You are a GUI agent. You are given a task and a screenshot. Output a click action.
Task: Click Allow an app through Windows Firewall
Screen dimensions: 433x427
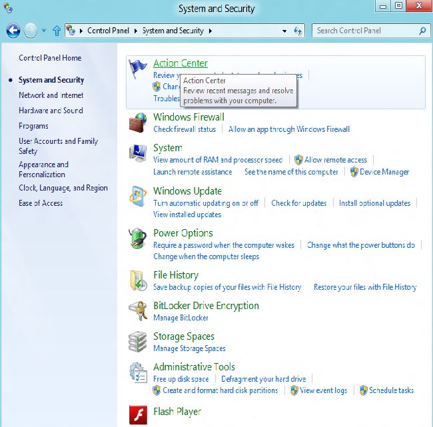[289, 129]
